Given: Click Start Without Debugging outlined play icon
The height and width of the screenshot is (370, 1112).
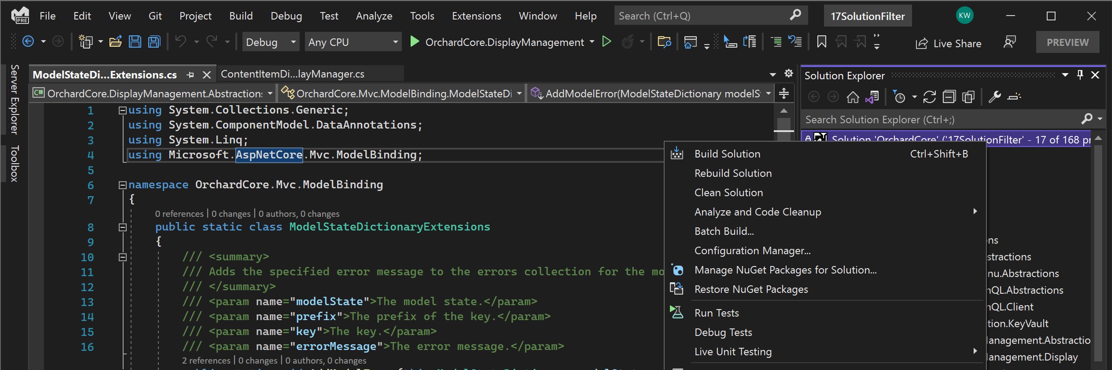Looking at the screenshot, I should click(606, 42).
